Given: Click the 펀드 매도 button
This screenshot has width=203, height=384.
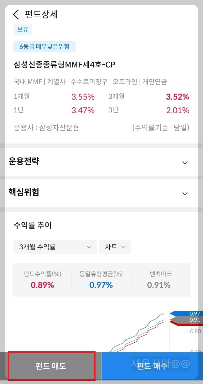Looking at the screenshot, I should pos(51,366).
